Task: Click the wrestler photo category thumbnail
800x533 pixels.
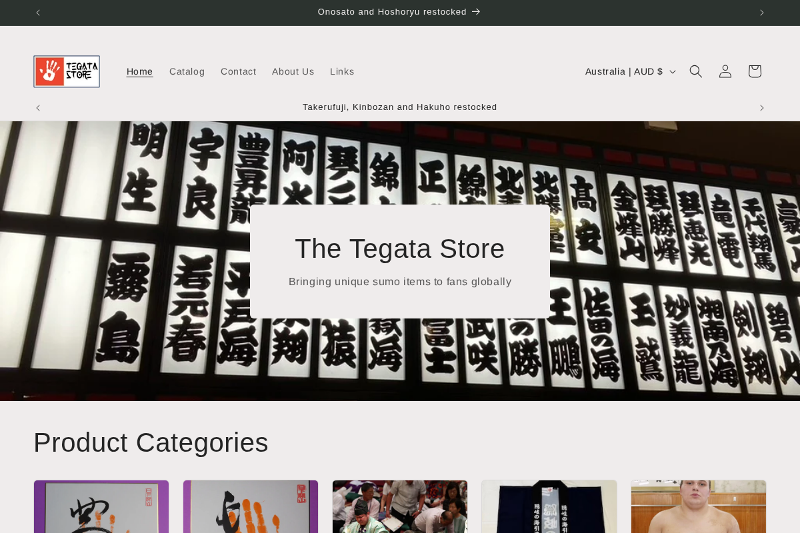Action: pyautogui.click(x=698, y=506)
